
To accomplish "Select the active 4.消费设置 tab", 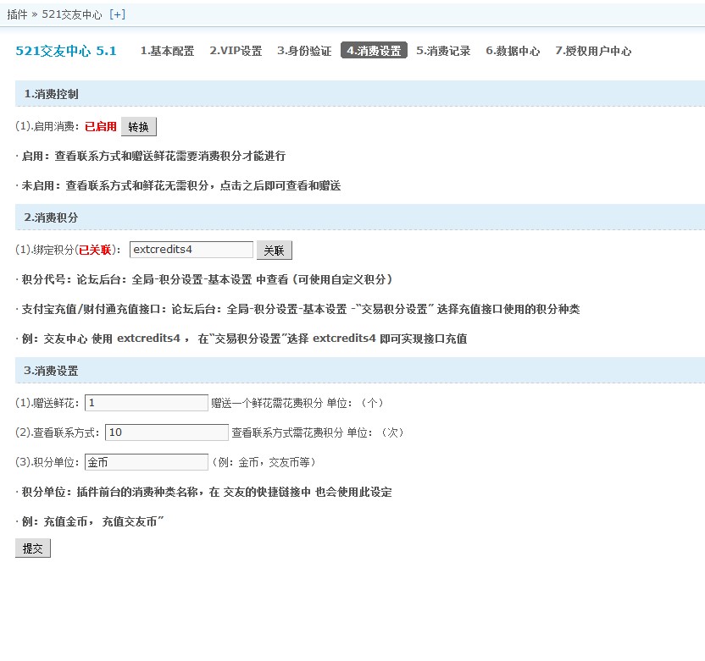I will click(374, 50).
